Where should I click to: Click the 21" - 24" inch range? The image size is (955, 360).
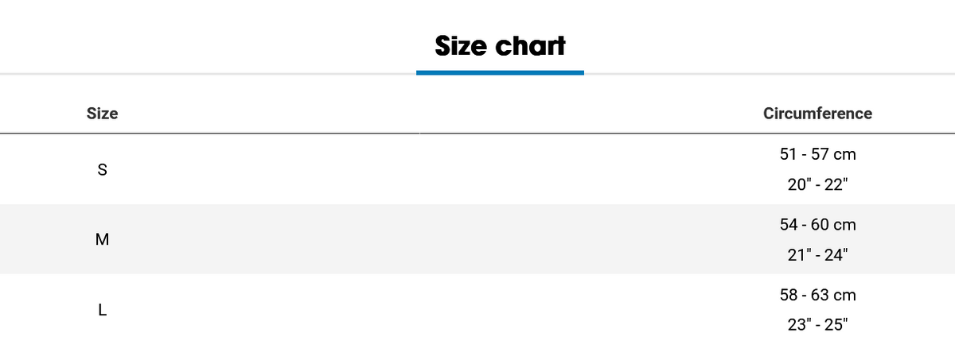click(817, 255)
